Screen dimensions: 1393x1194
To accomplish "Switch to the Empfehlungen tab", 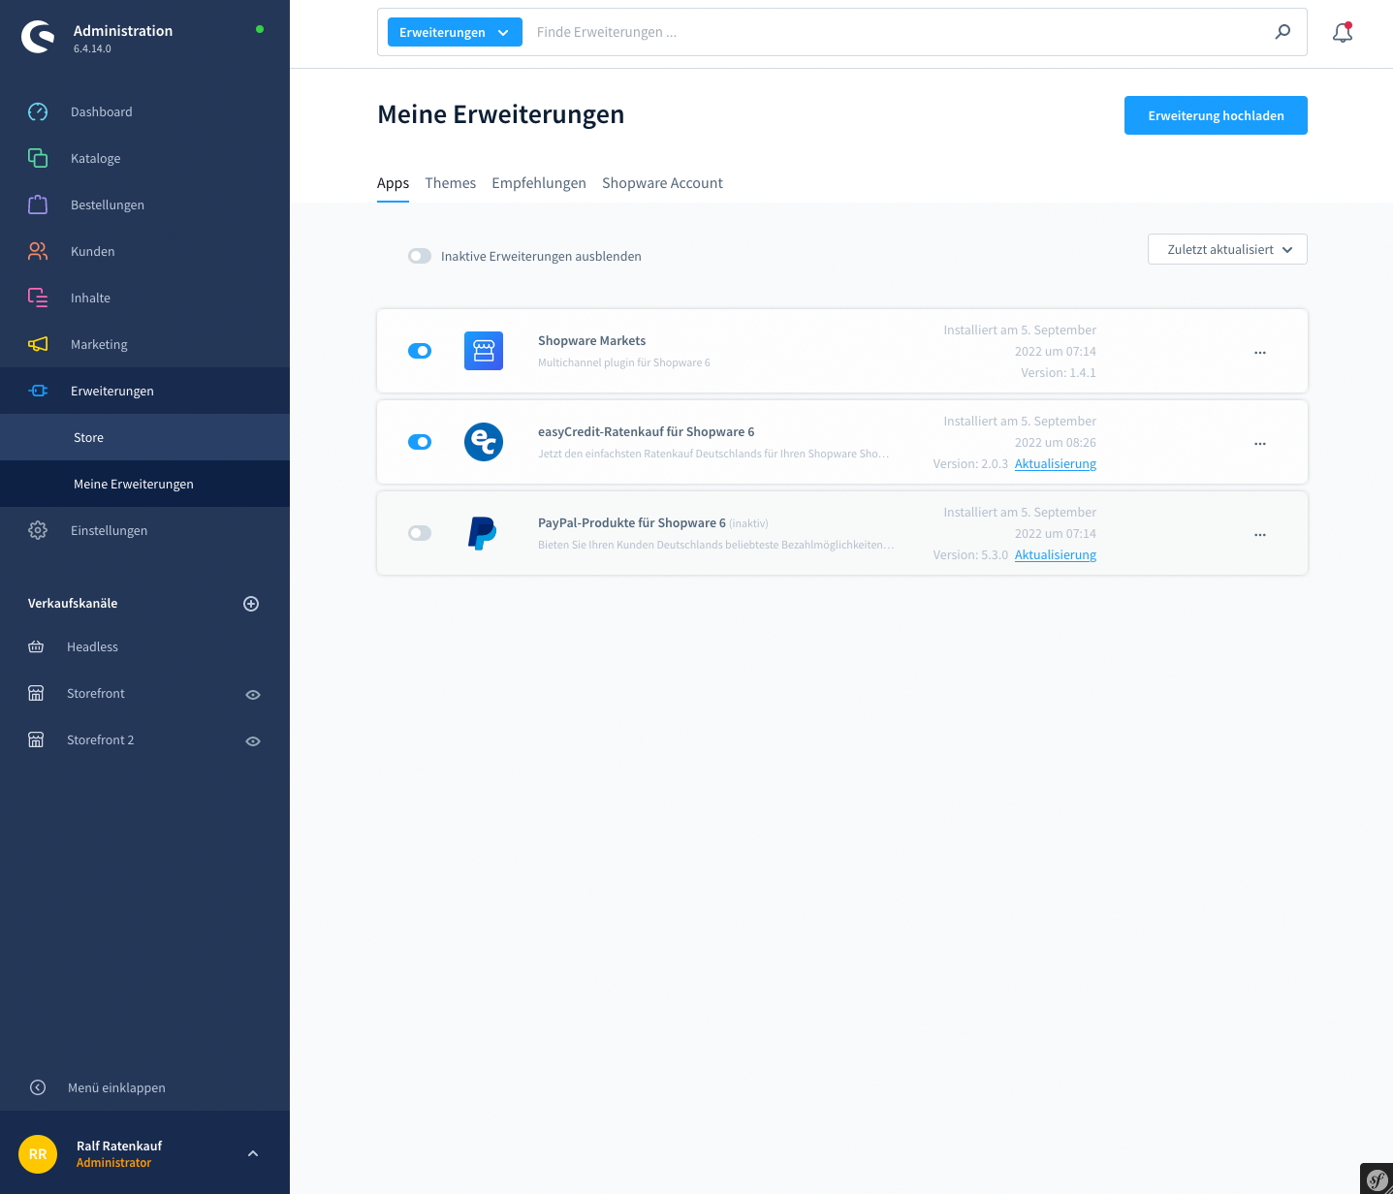I will pos(539,183).
